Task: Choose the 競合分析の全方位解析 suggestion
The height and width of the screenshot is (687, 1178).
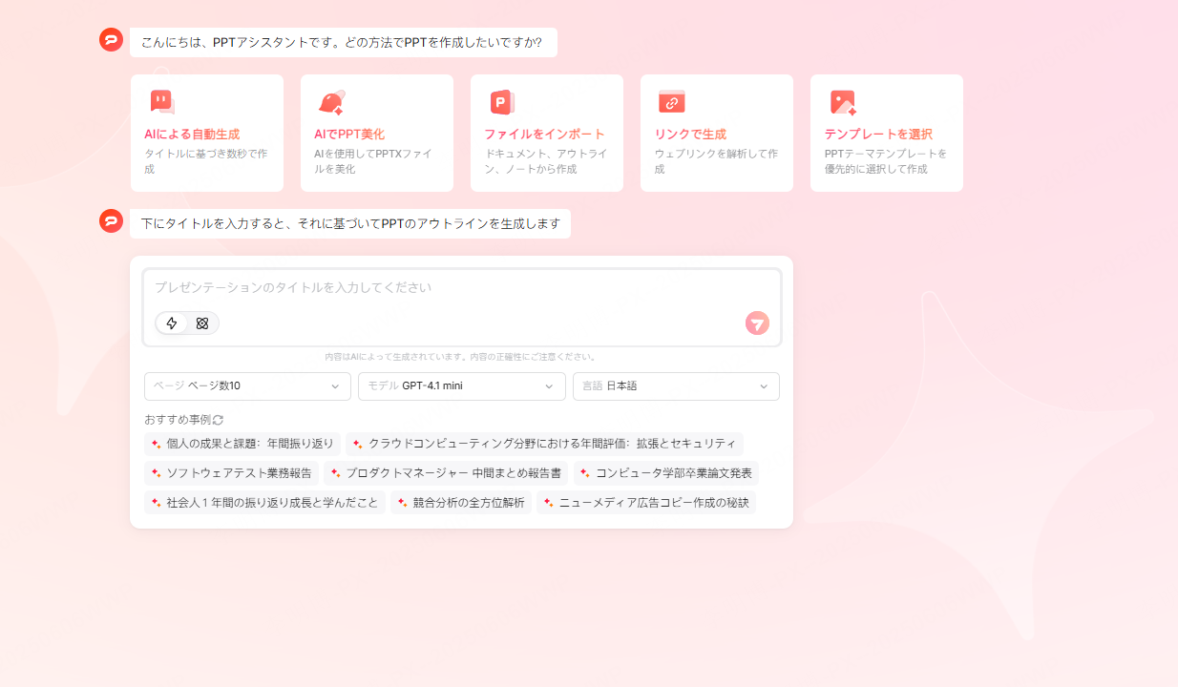Action: [x=461, y=503]
